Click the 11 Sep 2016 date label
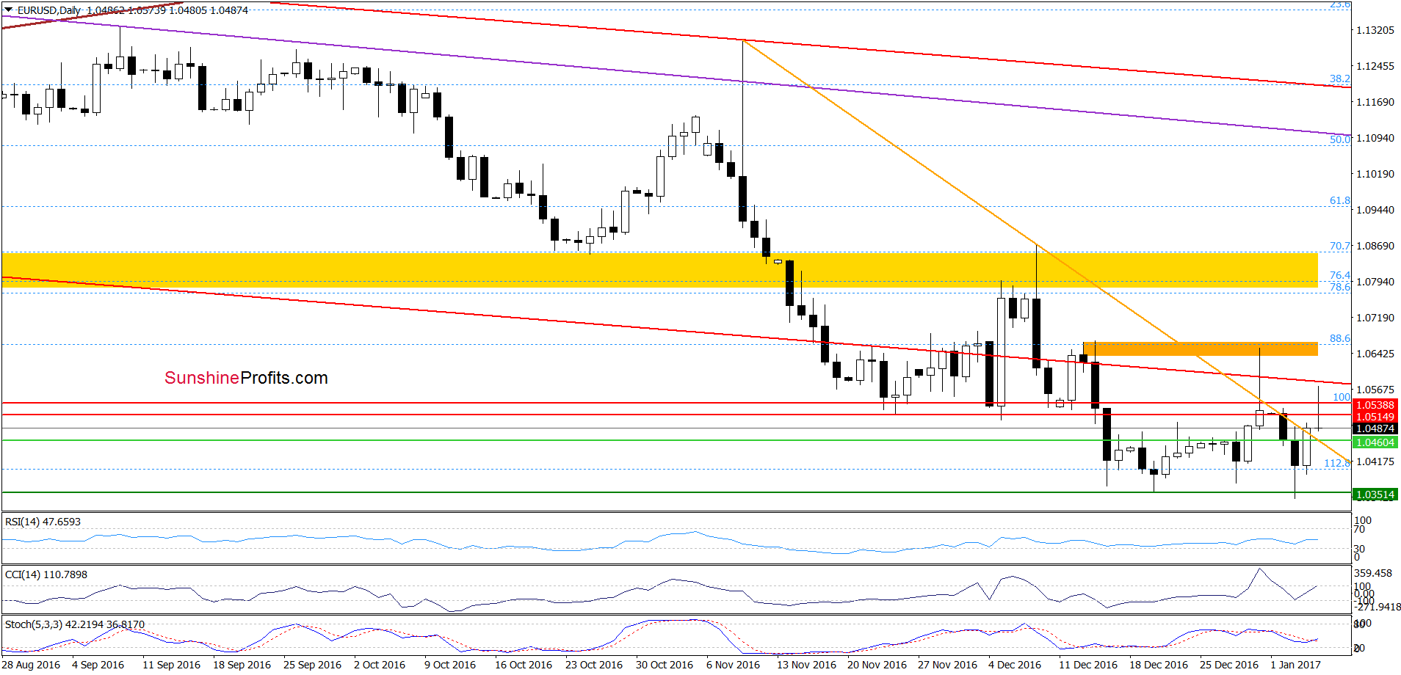 [171, 665]
